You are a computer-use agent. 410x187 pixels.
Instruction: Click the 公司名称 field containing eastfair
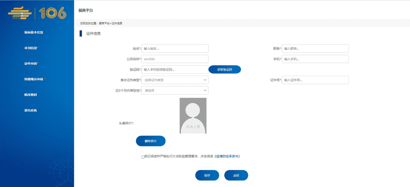(x=175, y=59)
